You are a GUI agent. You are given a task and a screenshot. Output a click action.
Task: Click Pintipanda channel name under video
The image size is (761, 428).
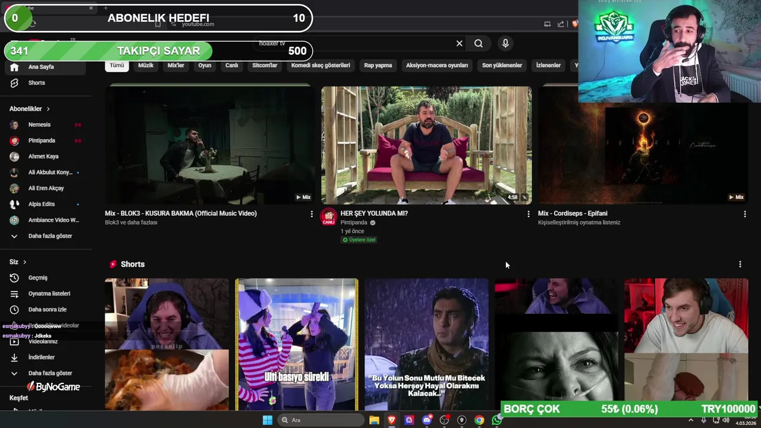pos(354,223)
